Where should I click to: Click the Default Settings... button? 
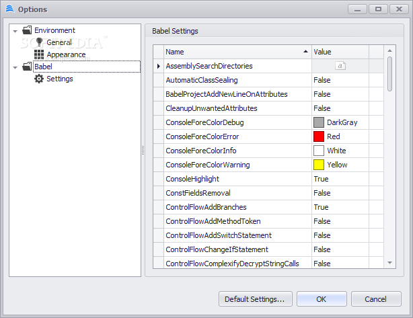tap(255, 299)
